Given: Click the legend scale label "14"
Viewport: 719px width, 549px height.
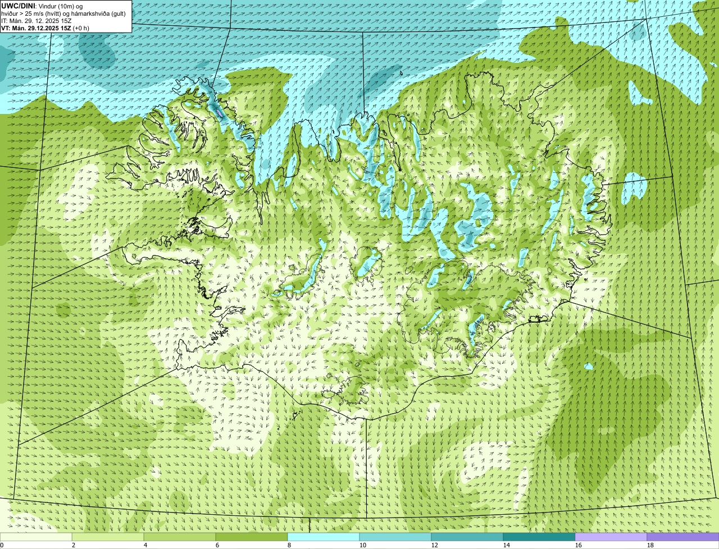Looking at the screenshot, I should [507, 545].
